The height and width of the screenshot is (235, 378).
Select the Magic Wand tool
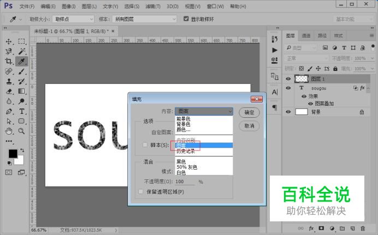(21, 51)
